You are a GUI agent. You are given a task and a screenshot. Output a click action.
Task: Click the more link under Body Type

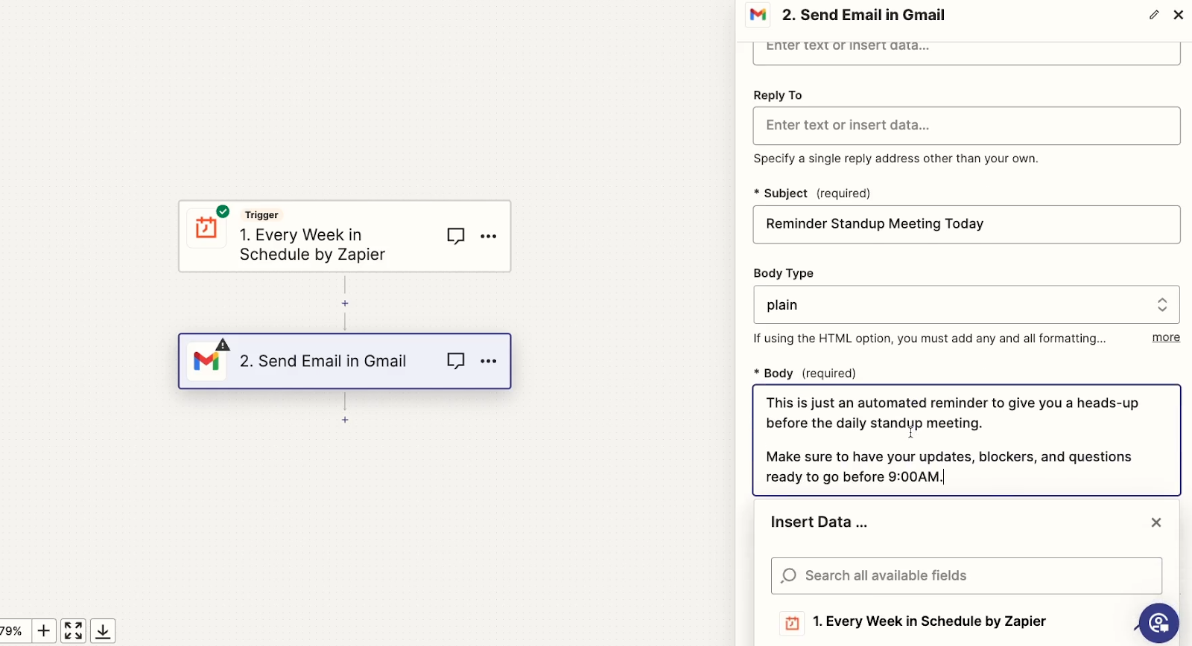click(1166, 337)
